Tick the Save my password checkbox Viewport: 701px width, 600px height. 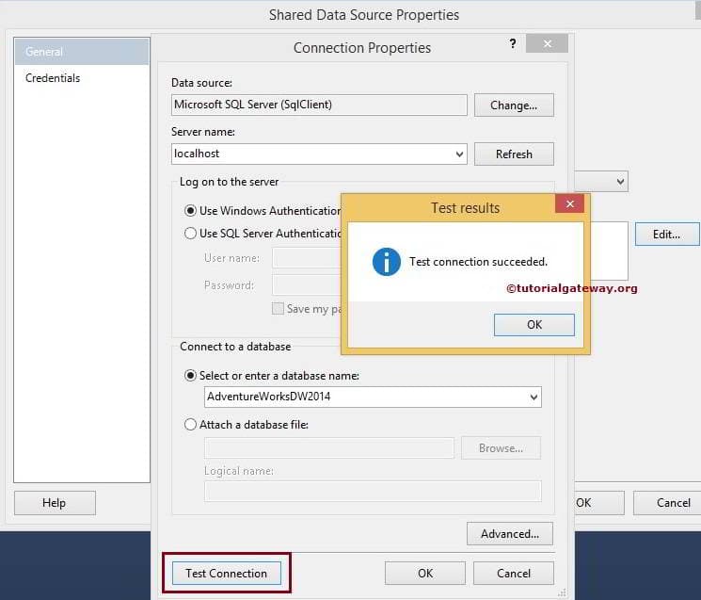278,309
